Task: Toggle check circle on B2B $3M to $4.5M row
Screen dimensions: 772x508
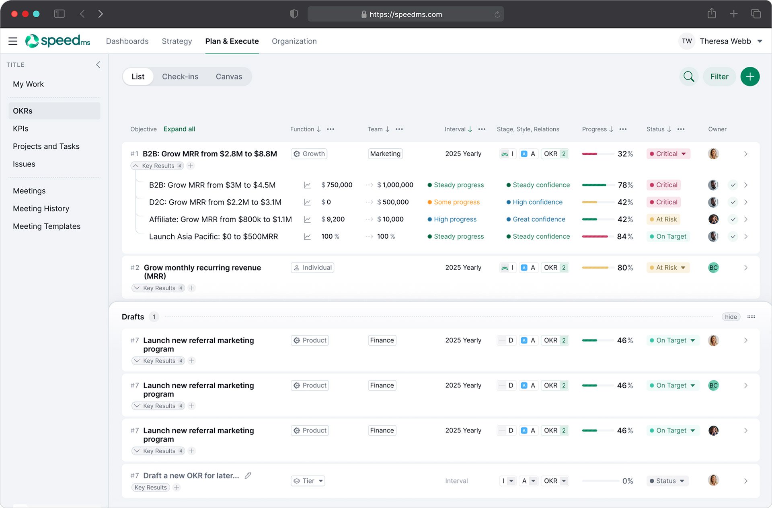Action: point(733,185)
